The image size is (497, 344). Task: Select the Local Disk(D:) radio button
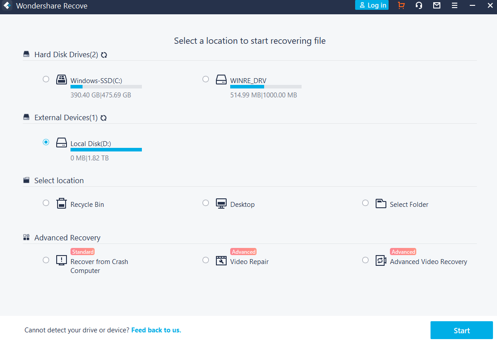pyautogui.click(x=46, y=142)
